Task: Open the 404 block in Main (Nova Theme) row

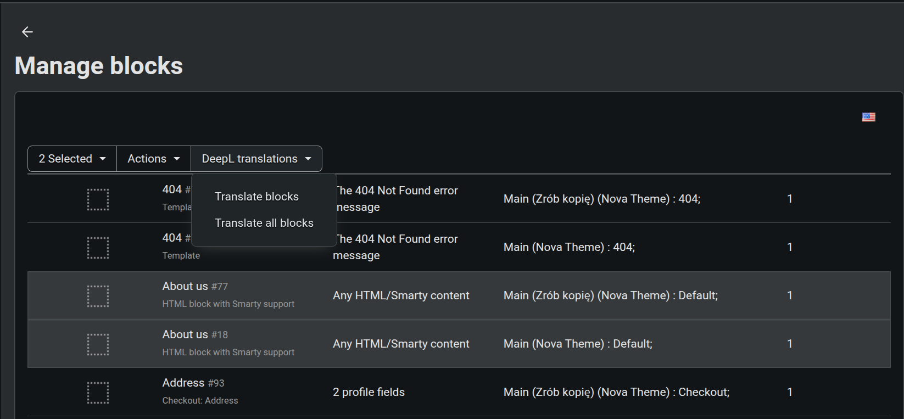Action: point(172,238)
